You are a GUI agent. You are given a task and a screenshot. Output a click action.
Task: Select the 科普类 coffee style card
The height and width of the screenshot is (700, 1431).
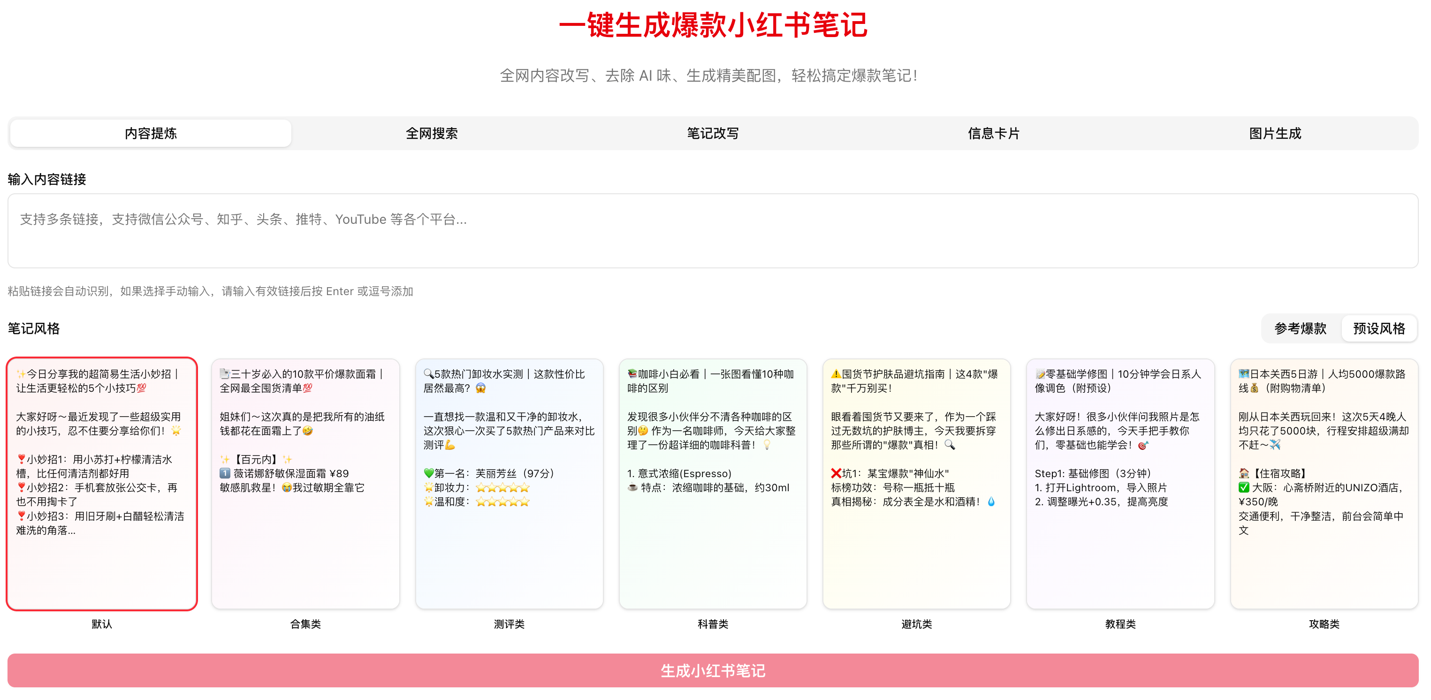coord(713,483)
